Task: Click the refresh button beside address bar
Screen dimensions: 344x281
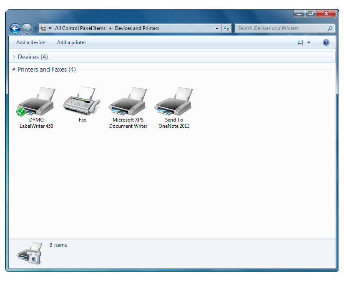Action: point(226,28)
